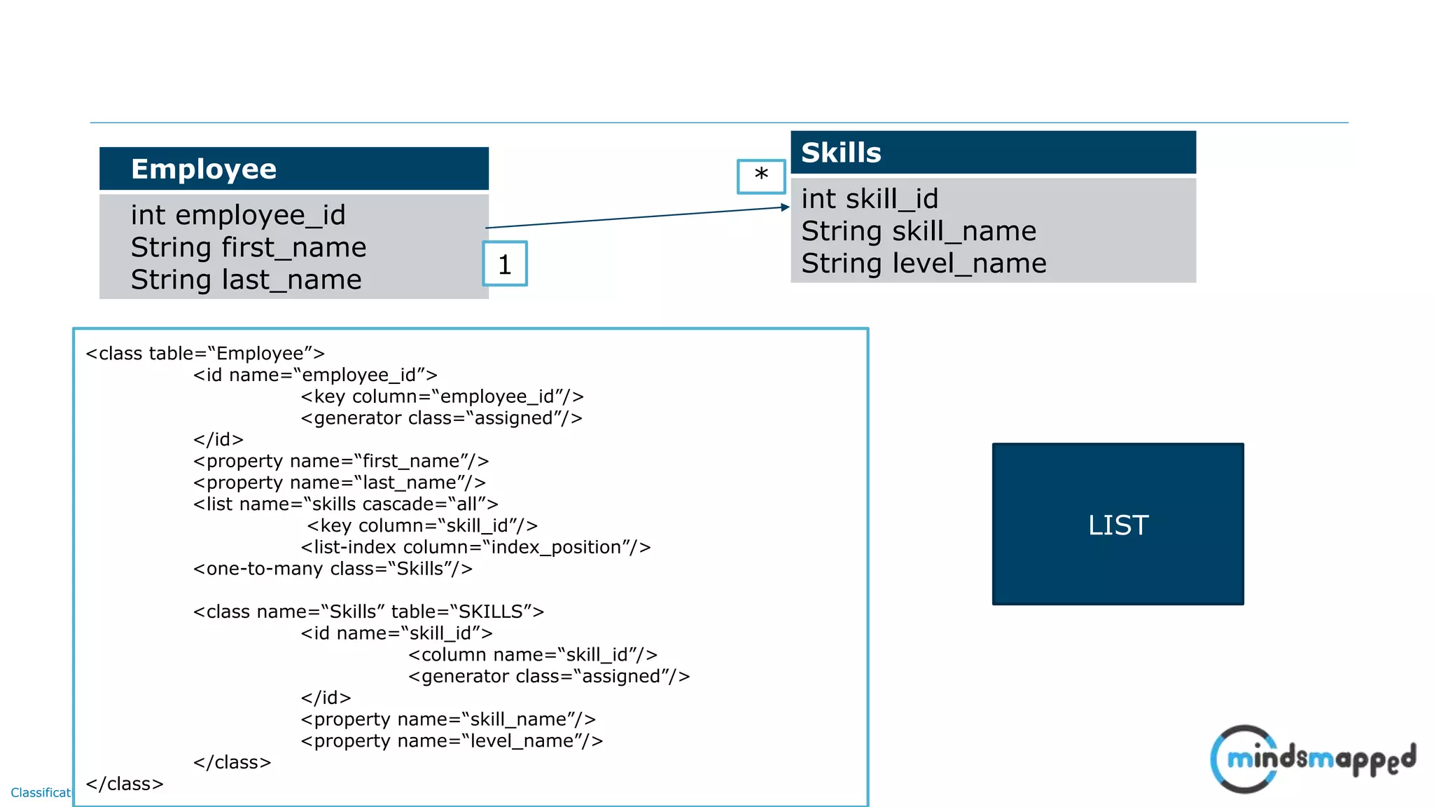Click the '<id name="skill_id">' line

pos(397,634)
